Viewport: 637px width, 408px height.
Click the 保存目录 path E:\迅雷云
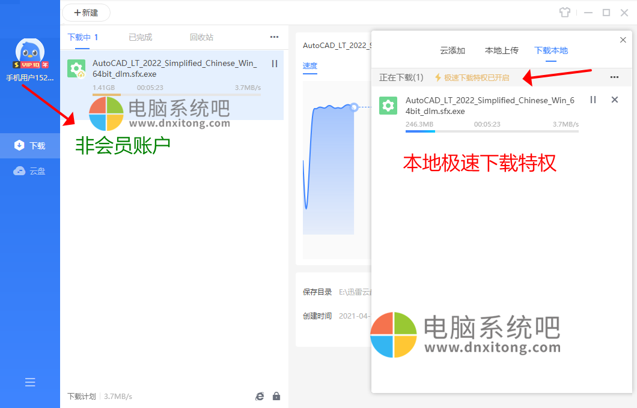[355, 292]
